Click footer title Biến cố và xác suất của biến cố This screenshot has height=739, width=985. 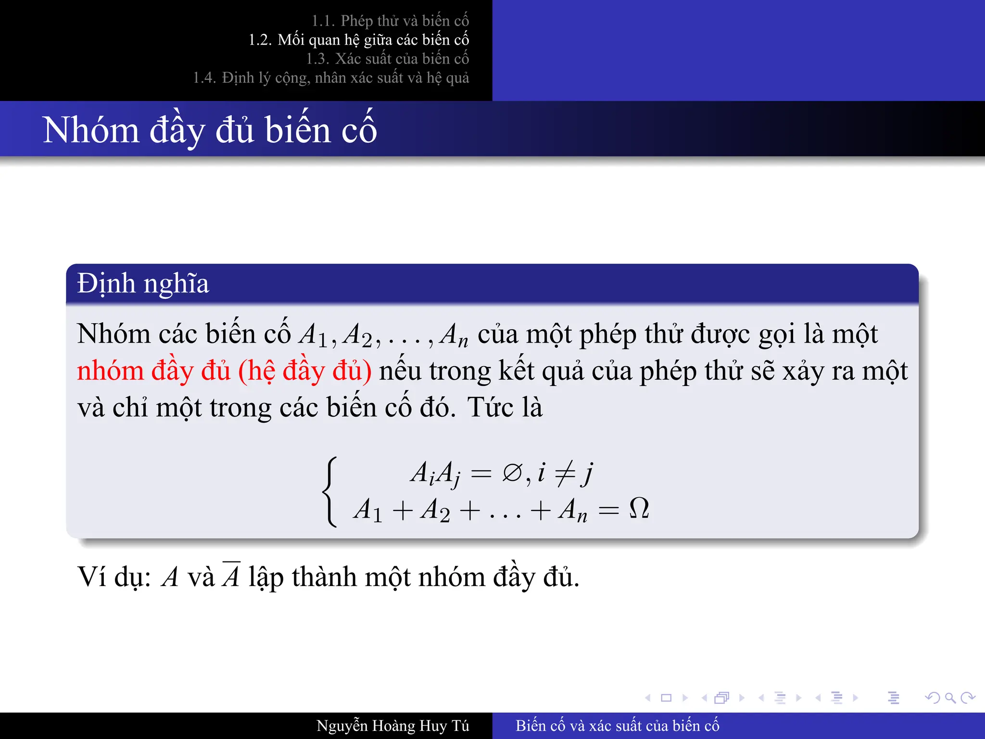coord(618,726)
